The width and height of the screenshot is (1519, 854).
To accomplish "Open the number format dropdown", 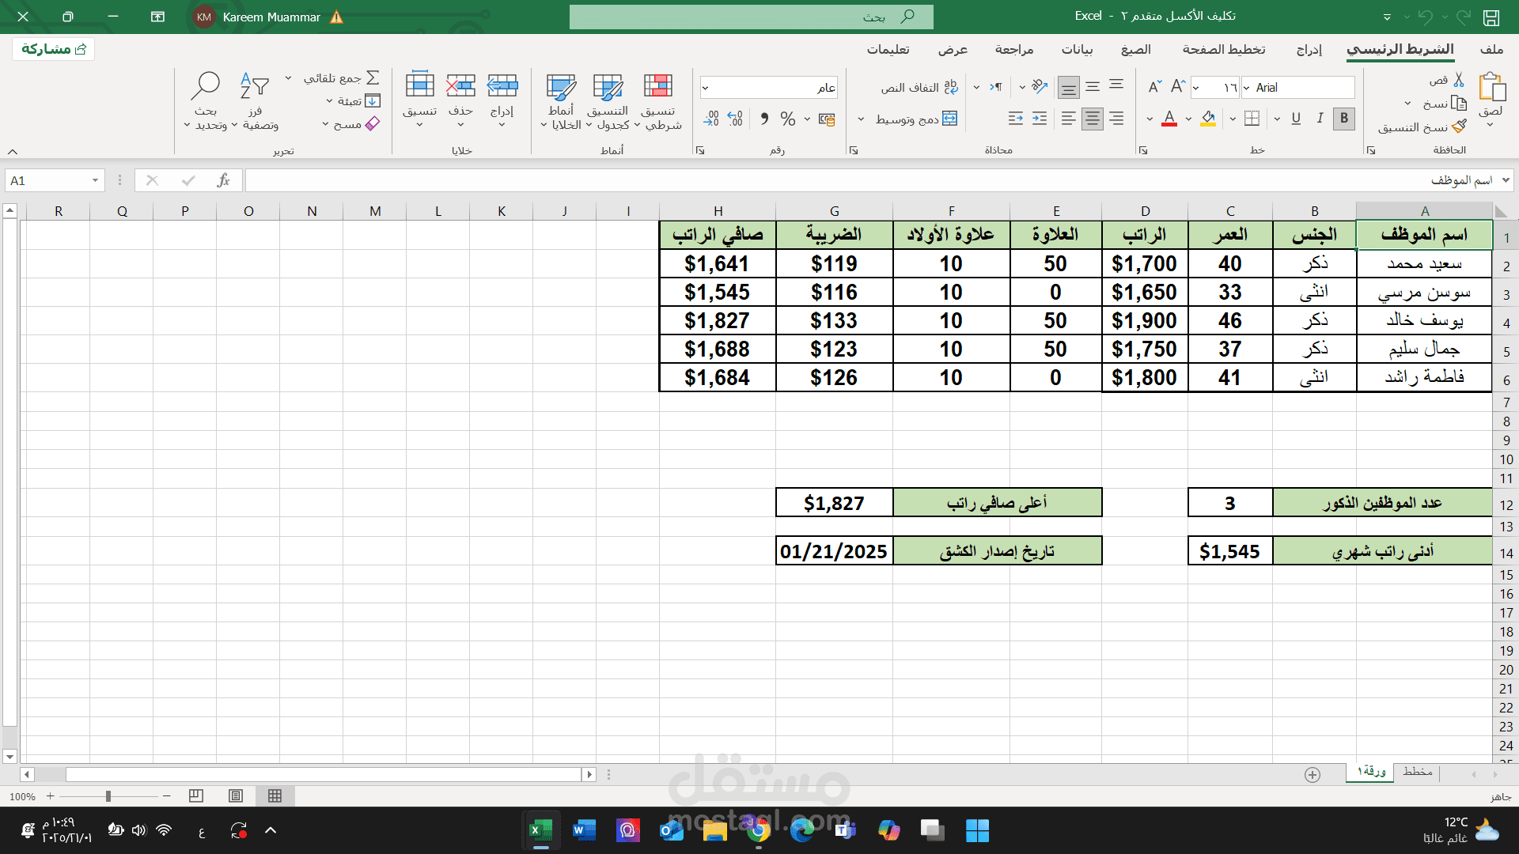I will pyautogui.click(x=705, y=88).
